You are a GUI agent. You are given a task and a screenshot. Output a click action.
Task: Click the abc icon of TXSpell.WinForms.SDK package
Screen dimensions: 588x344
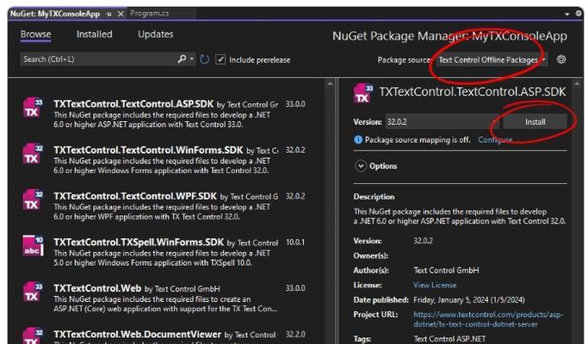click(33, 246)
